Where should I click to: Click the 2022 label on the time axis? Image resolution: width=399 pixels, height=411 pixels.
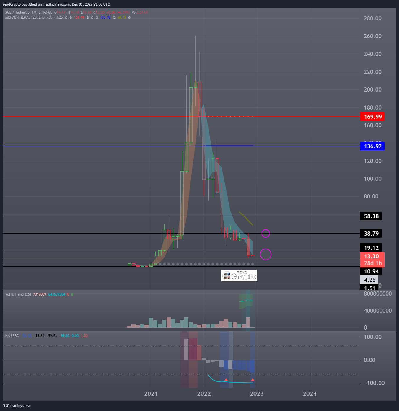coord(204,394)
